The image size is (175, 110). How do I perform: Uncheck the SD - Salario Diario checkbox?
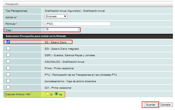8,42
